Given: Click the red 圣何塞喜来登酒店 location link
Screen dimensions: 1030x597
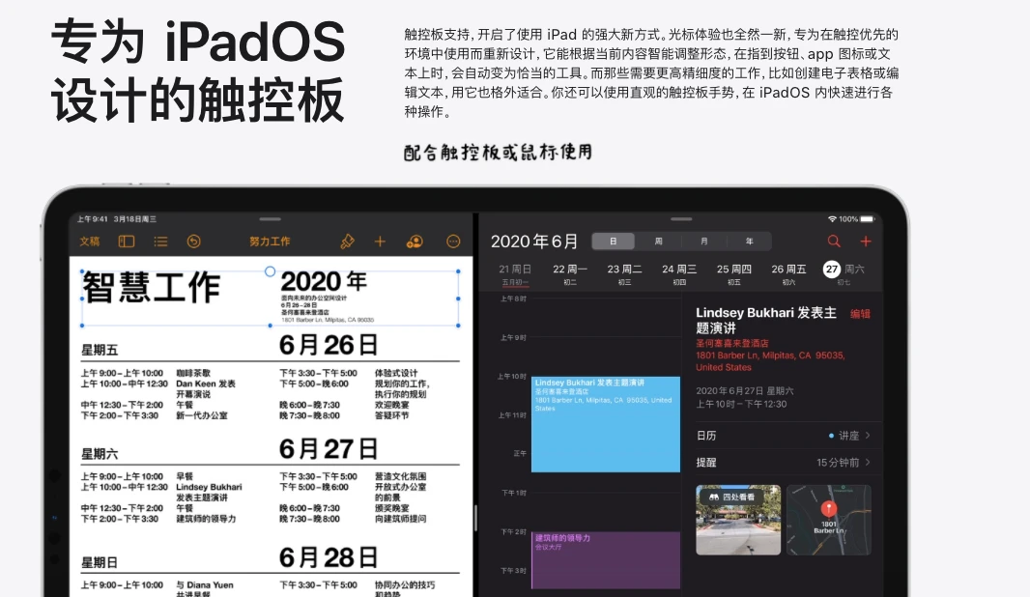Looking at the screenshot, I should click(731, 344).
